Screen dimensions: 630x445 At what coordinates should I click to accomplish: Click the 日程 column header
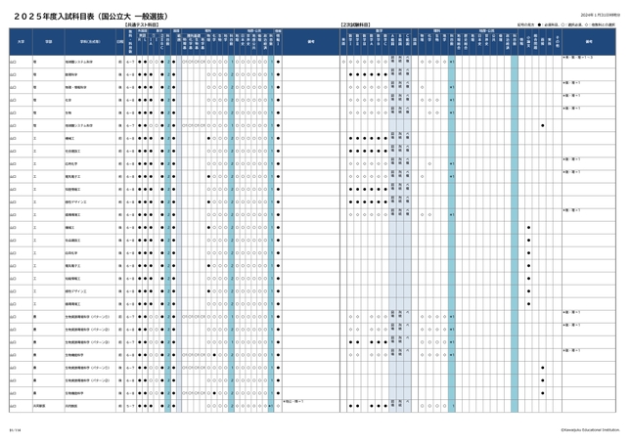pos(119,42)
